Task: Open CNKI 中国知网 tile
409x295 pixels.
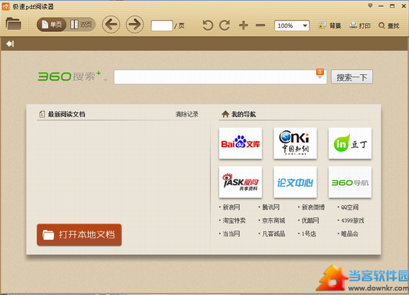Action: (x=295, y=143)
